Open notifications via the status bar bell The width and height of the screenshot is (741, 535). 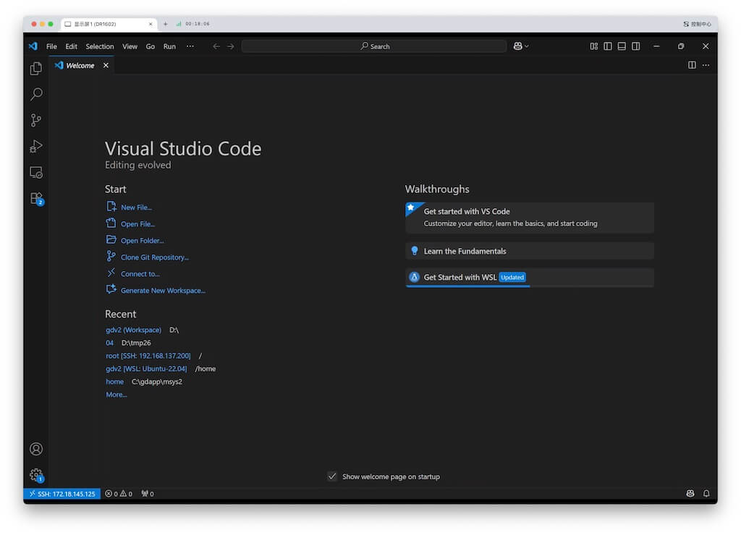click(x=706, y=493)
